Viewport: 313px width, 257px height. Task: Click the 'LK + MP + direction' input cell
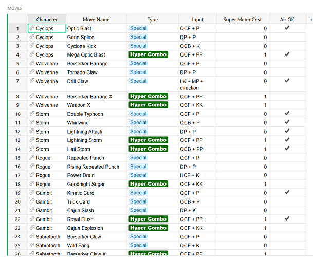(198, 84)
